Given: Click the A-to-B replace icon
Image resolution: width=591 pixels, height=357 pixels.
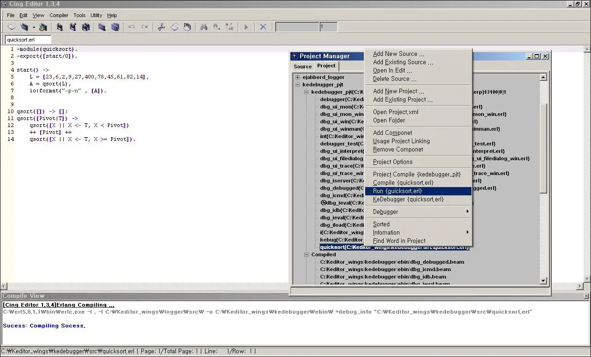Looking at the screenshot, I should [229, 27].
